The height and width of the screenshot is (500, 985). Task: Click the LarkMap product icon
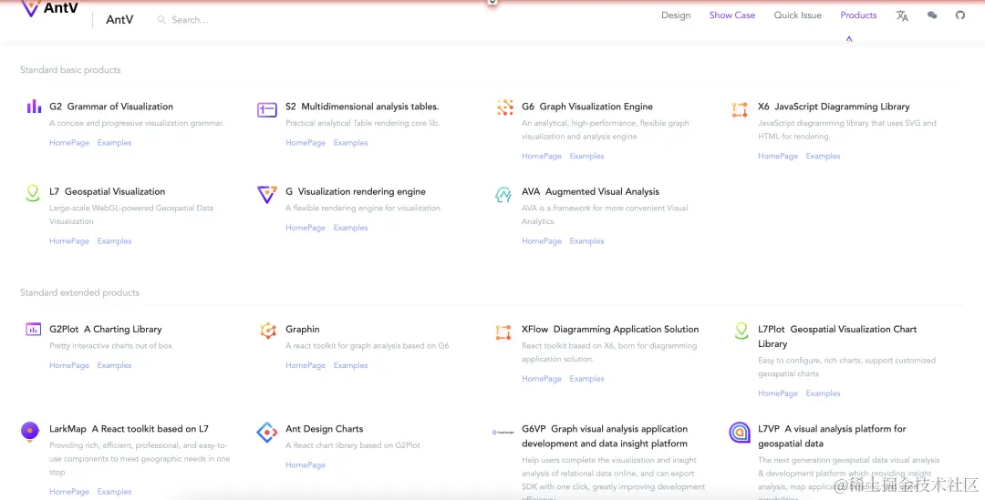pyautogui.click(x=29, y=432)
